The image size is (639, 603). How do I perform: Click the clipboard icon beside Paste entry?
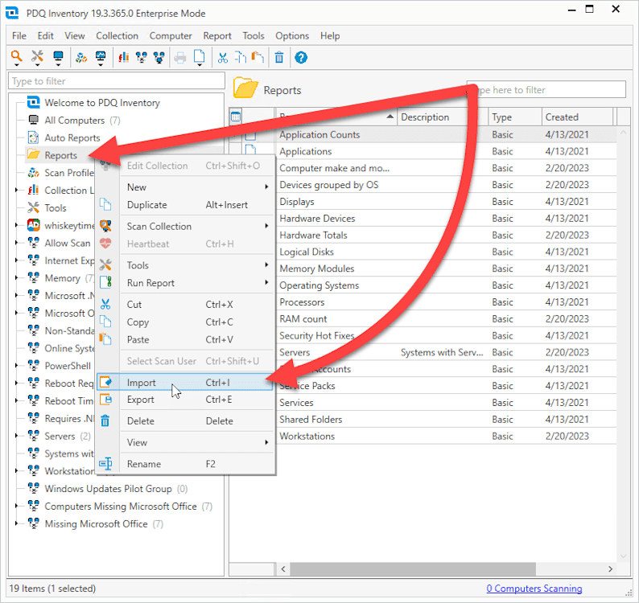click(105, 339)
